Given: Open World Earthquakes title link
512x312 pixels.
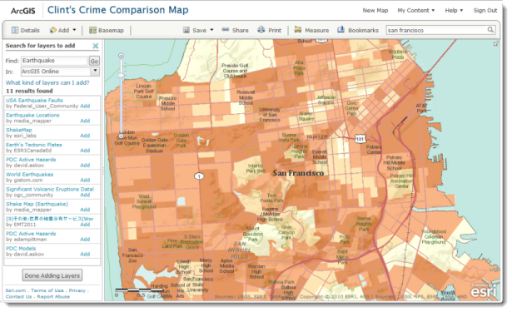Looking at the screenshot, I should pos(30,174).
